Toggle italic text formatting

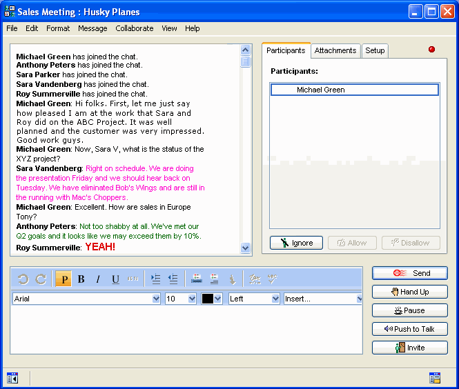(98, 279)
